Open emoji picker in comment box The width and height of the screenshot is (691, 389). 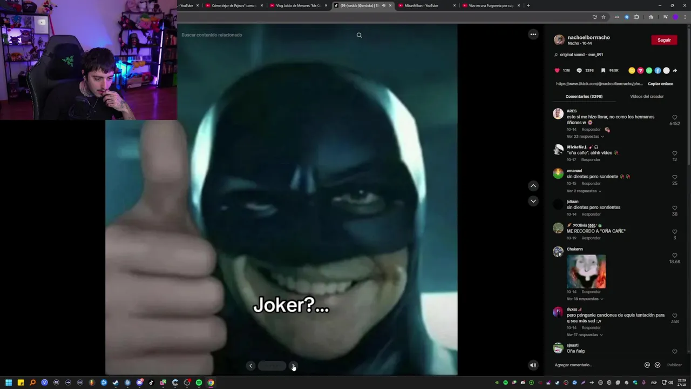click(658, 365)
